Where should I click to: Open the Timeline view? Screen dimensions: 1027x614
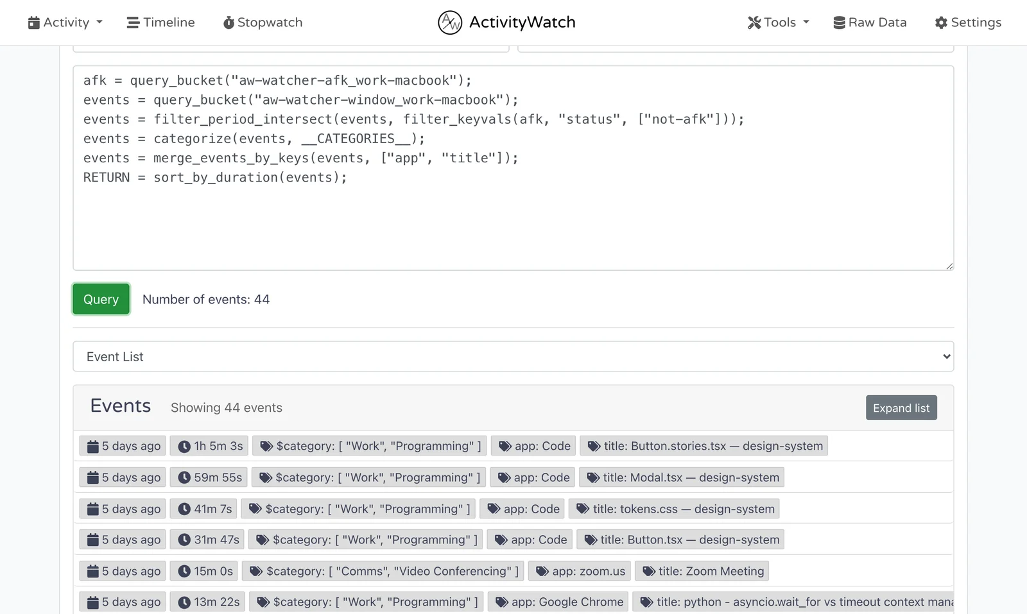pyautogui.click(x=160, y=22)
